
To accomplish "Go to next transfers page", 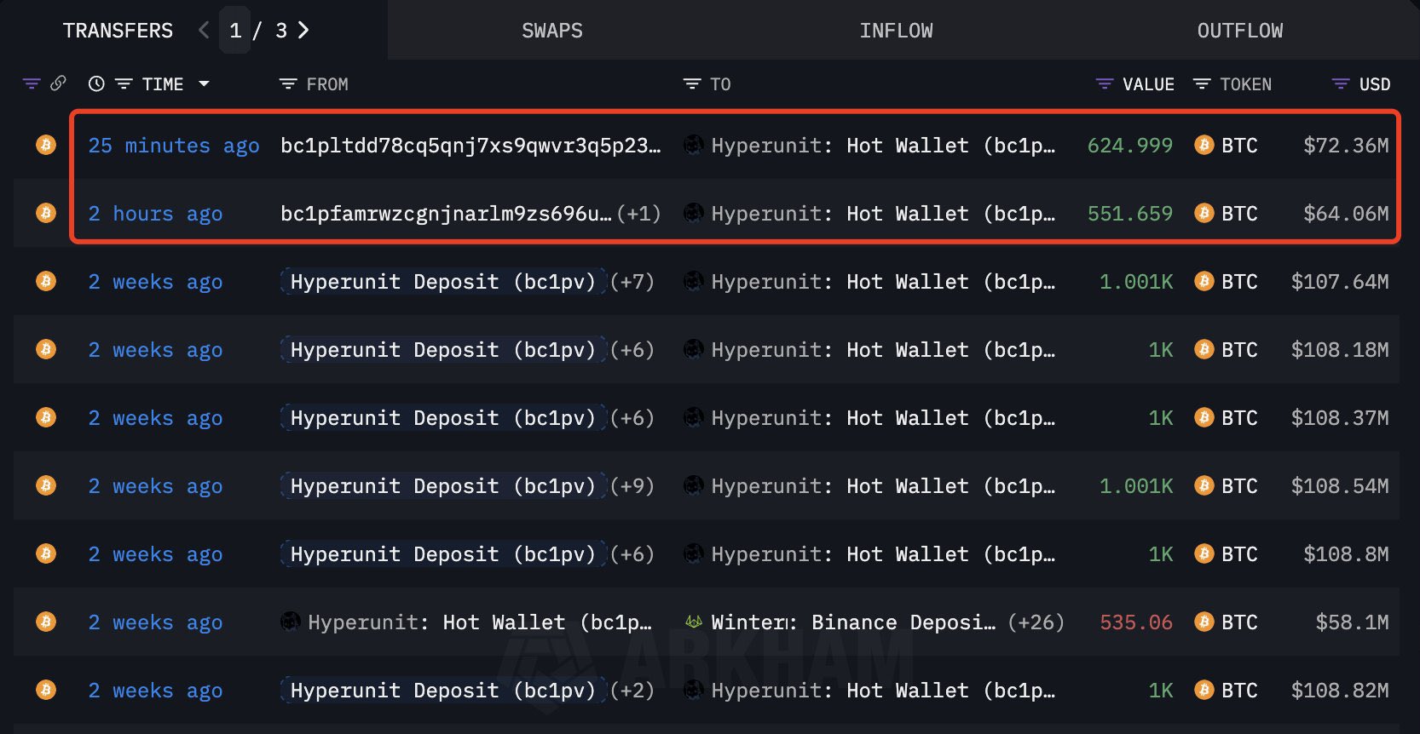I will pyautogui.click(x=303, y=31).
